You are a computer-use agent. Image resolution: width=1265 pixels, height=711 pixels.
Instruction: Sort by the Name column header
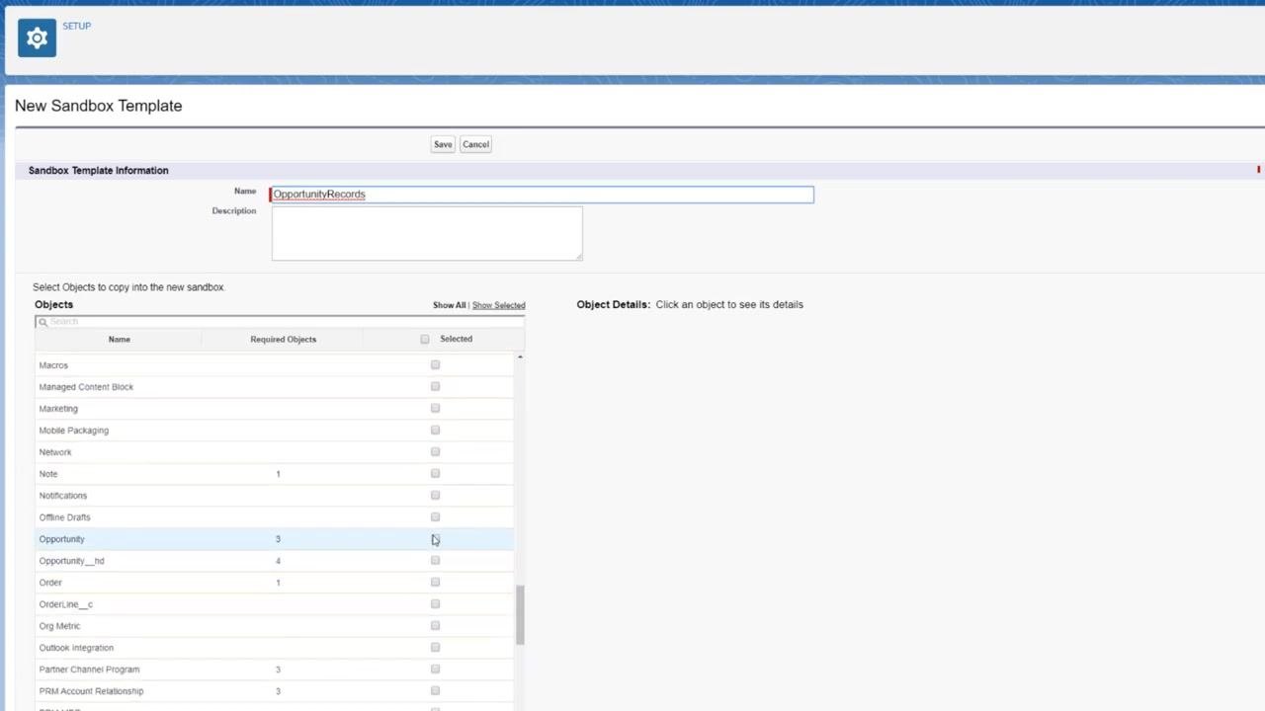[x=119, y=339]
